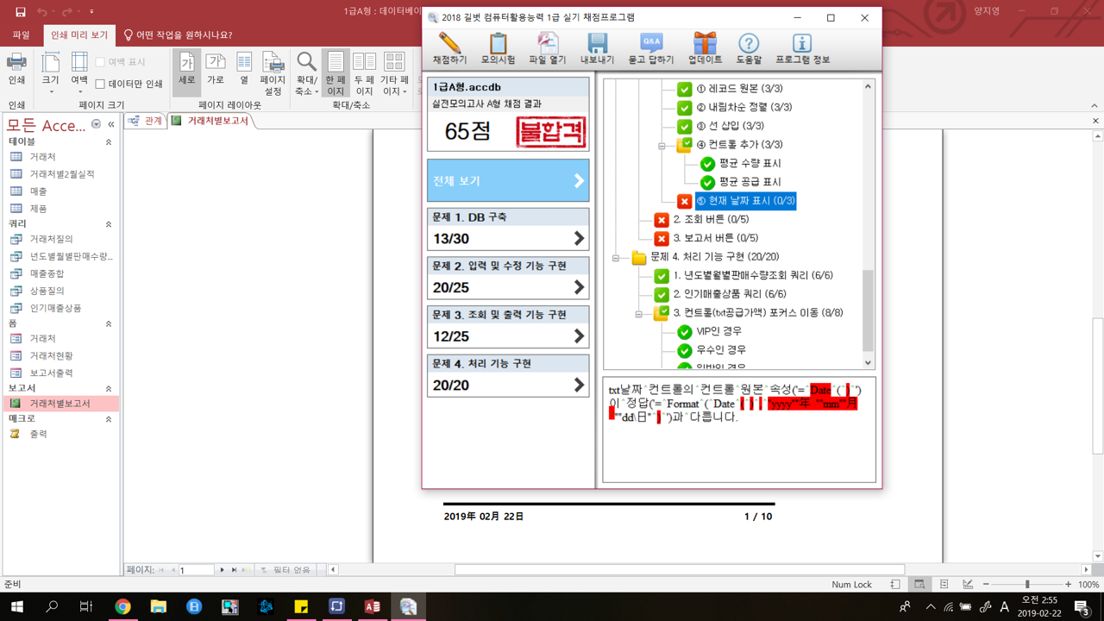Switch to the 관계 document tab

coord(145,121)
